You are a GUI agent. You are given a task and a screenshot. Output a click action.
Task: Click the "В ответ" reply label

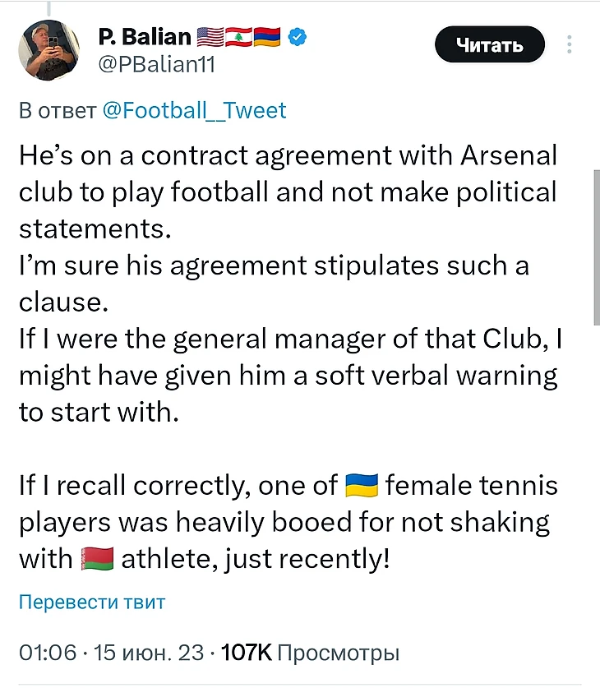[58, 110]
